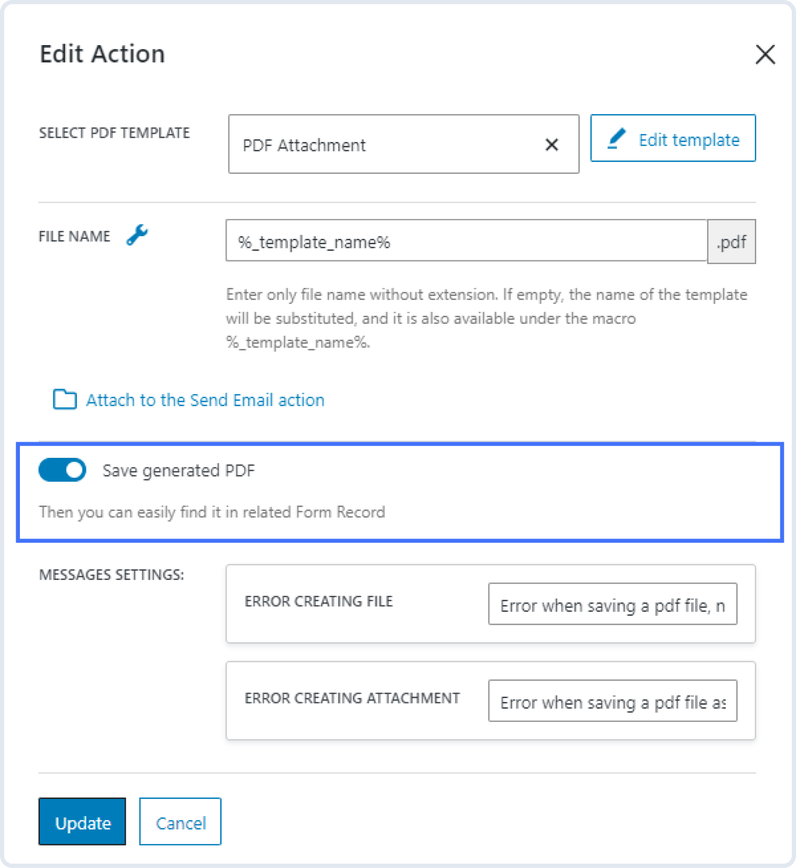Screen dimensions: 796x868
Task: Cancel the action edits
Action: (180, 822)
